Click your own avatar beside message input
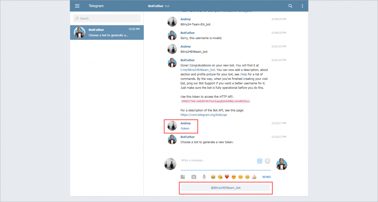This screenshot has width=378, height=202. point(170,164)
